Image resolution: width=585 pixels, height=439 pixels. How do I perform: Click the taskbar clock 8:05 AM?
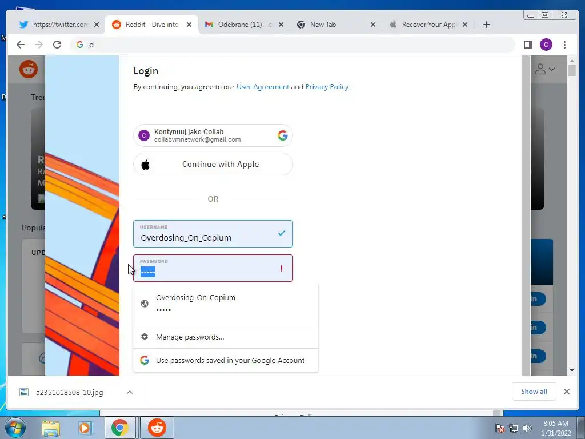pyautogui.click(x=556, y=428)
